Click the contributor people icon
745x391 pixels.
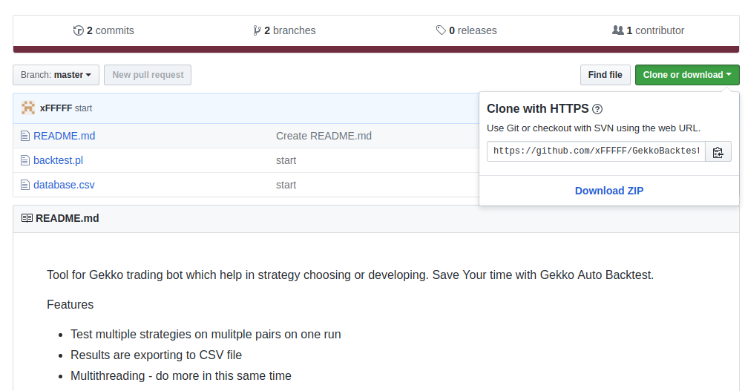click(617, 30)
